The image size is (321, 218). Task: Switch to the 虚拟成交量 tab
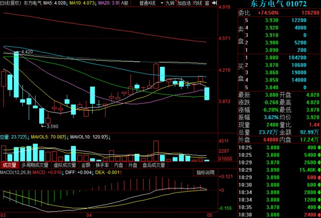(x=64, y=165)
